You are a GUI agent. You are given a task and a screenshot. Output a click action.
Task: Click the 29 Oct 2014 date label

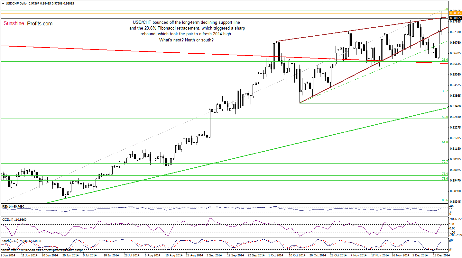pyautogui.click(x=338, y=255)
